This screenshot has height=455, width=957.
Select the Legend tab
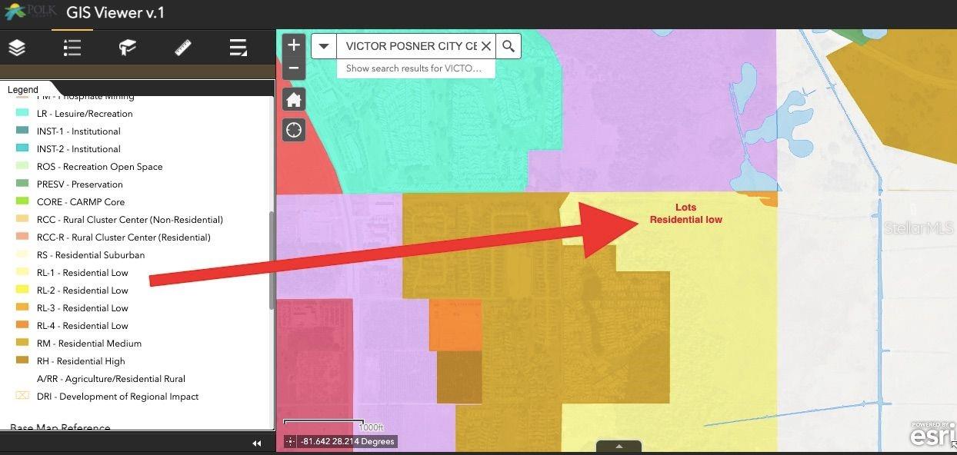tap(23, 90)
